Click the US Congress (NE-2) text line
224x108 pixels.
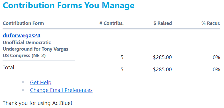pos(24,56)
